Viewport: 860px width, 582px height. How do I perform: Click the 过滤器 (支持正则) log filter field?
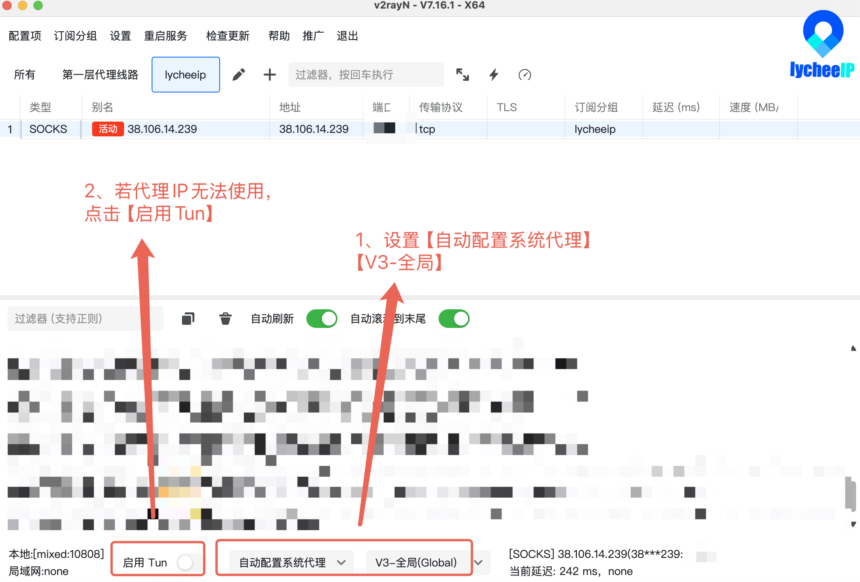click(x=85, y=319)
